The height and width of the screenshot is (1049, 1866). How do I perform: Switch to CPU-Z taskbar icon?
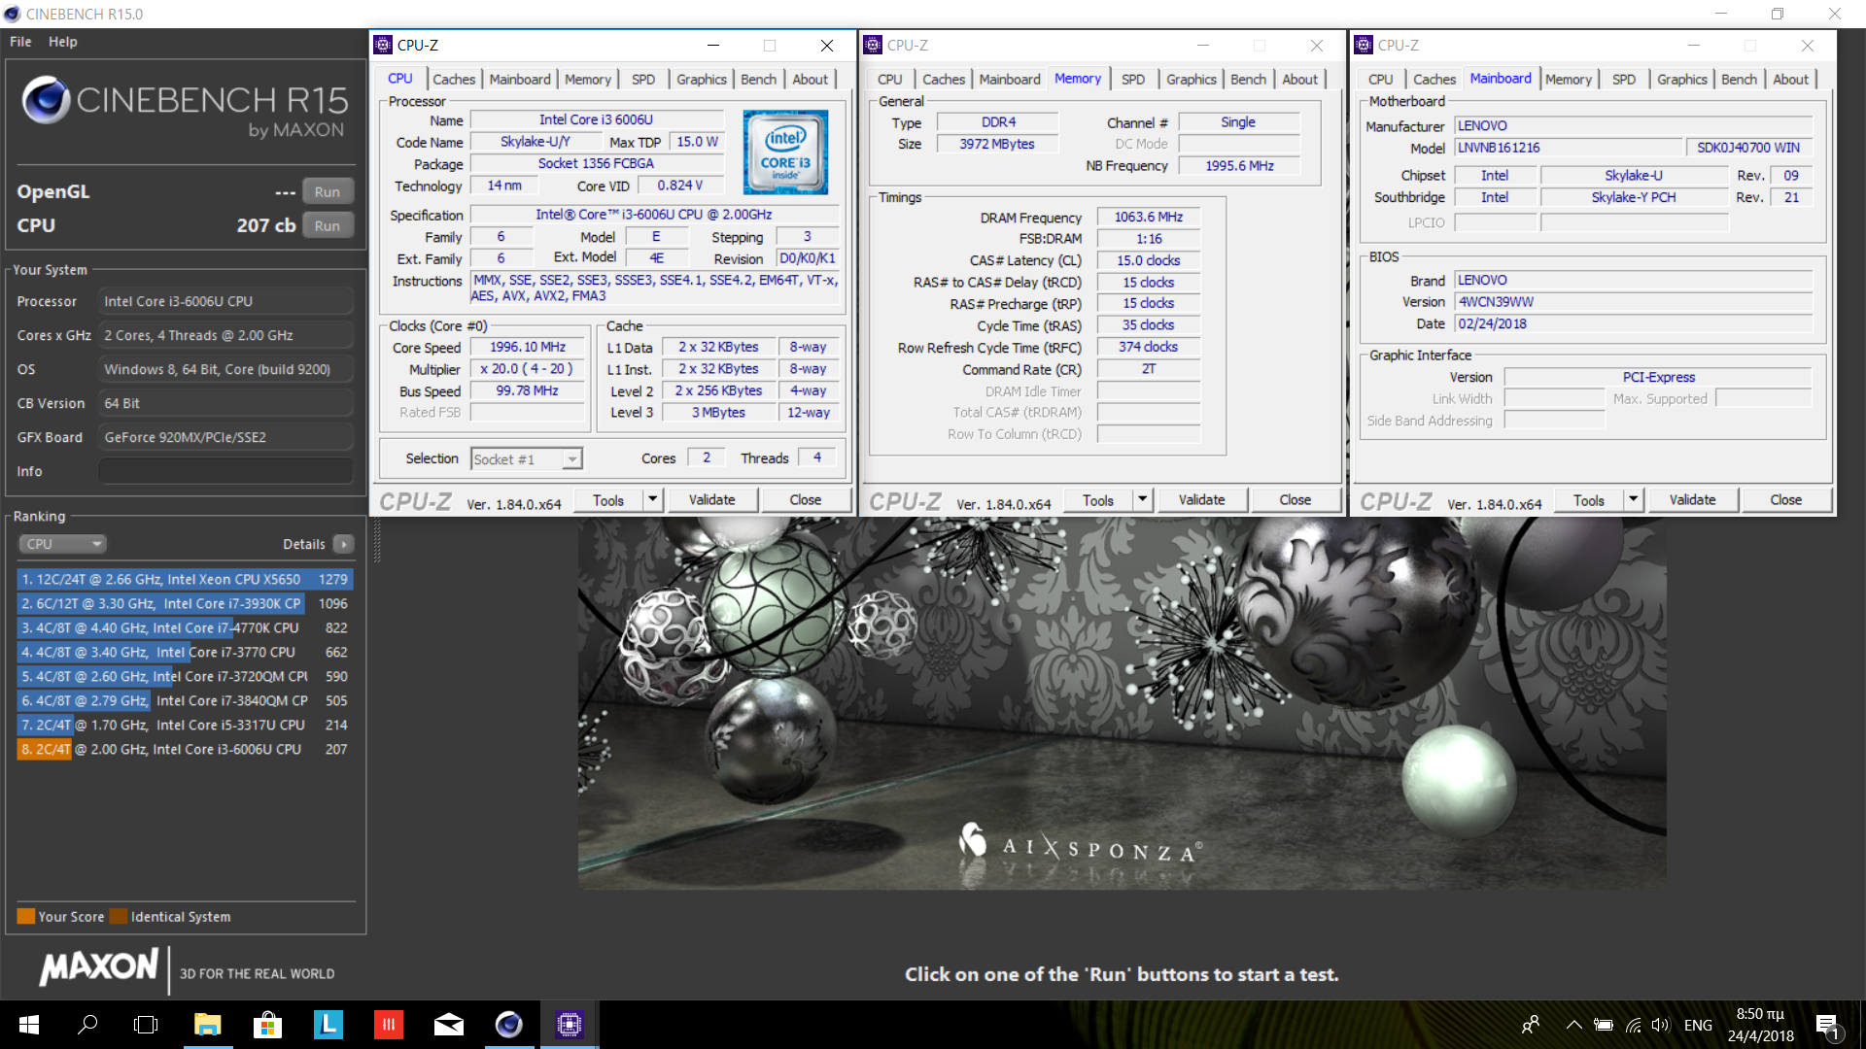point(569,1025)
